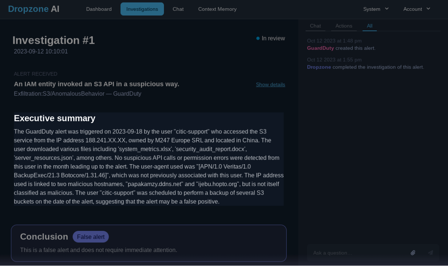Switch to the Actions tab
This screenshot has width=448, height=266.
[x=344, y=26]
